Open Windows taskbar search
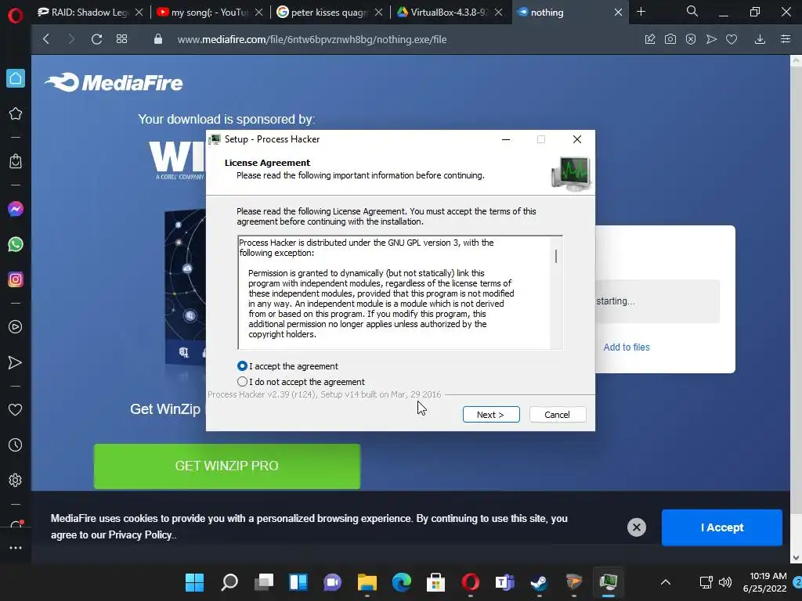802x601 pixels. pyautogui.click(x=229, y=582)
